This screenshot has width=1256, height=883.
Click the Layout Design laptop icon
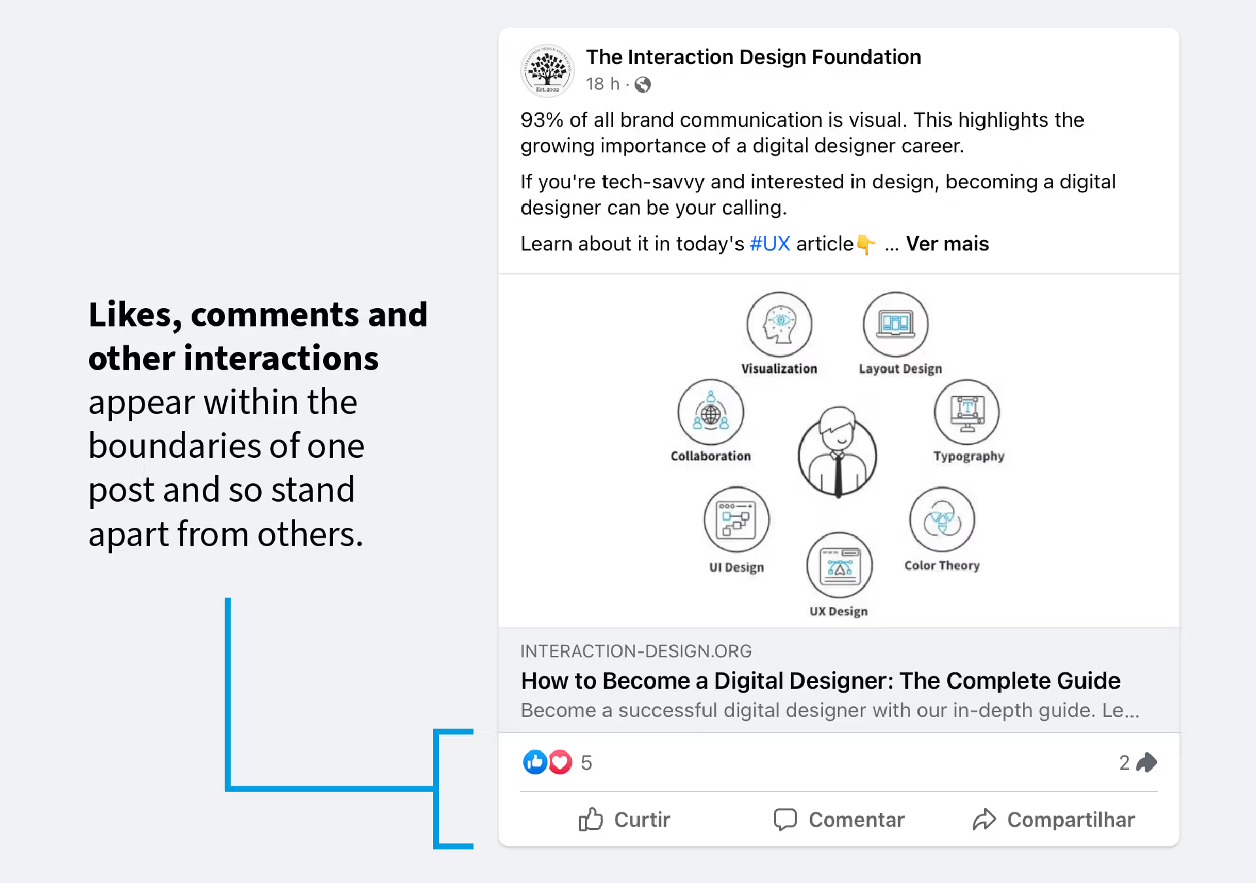[895, 324]
